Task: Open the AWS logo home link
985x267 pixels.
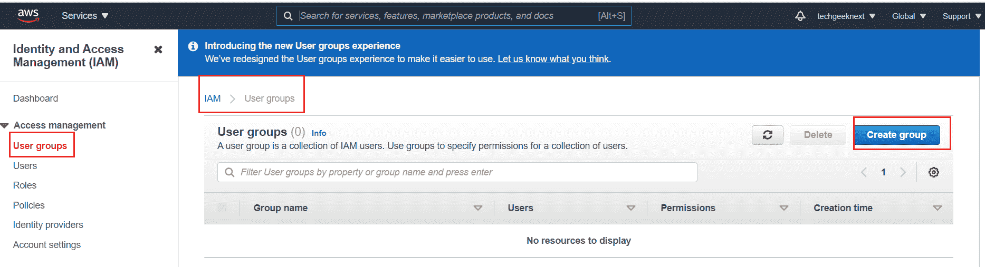Action: tap(28, 16)
